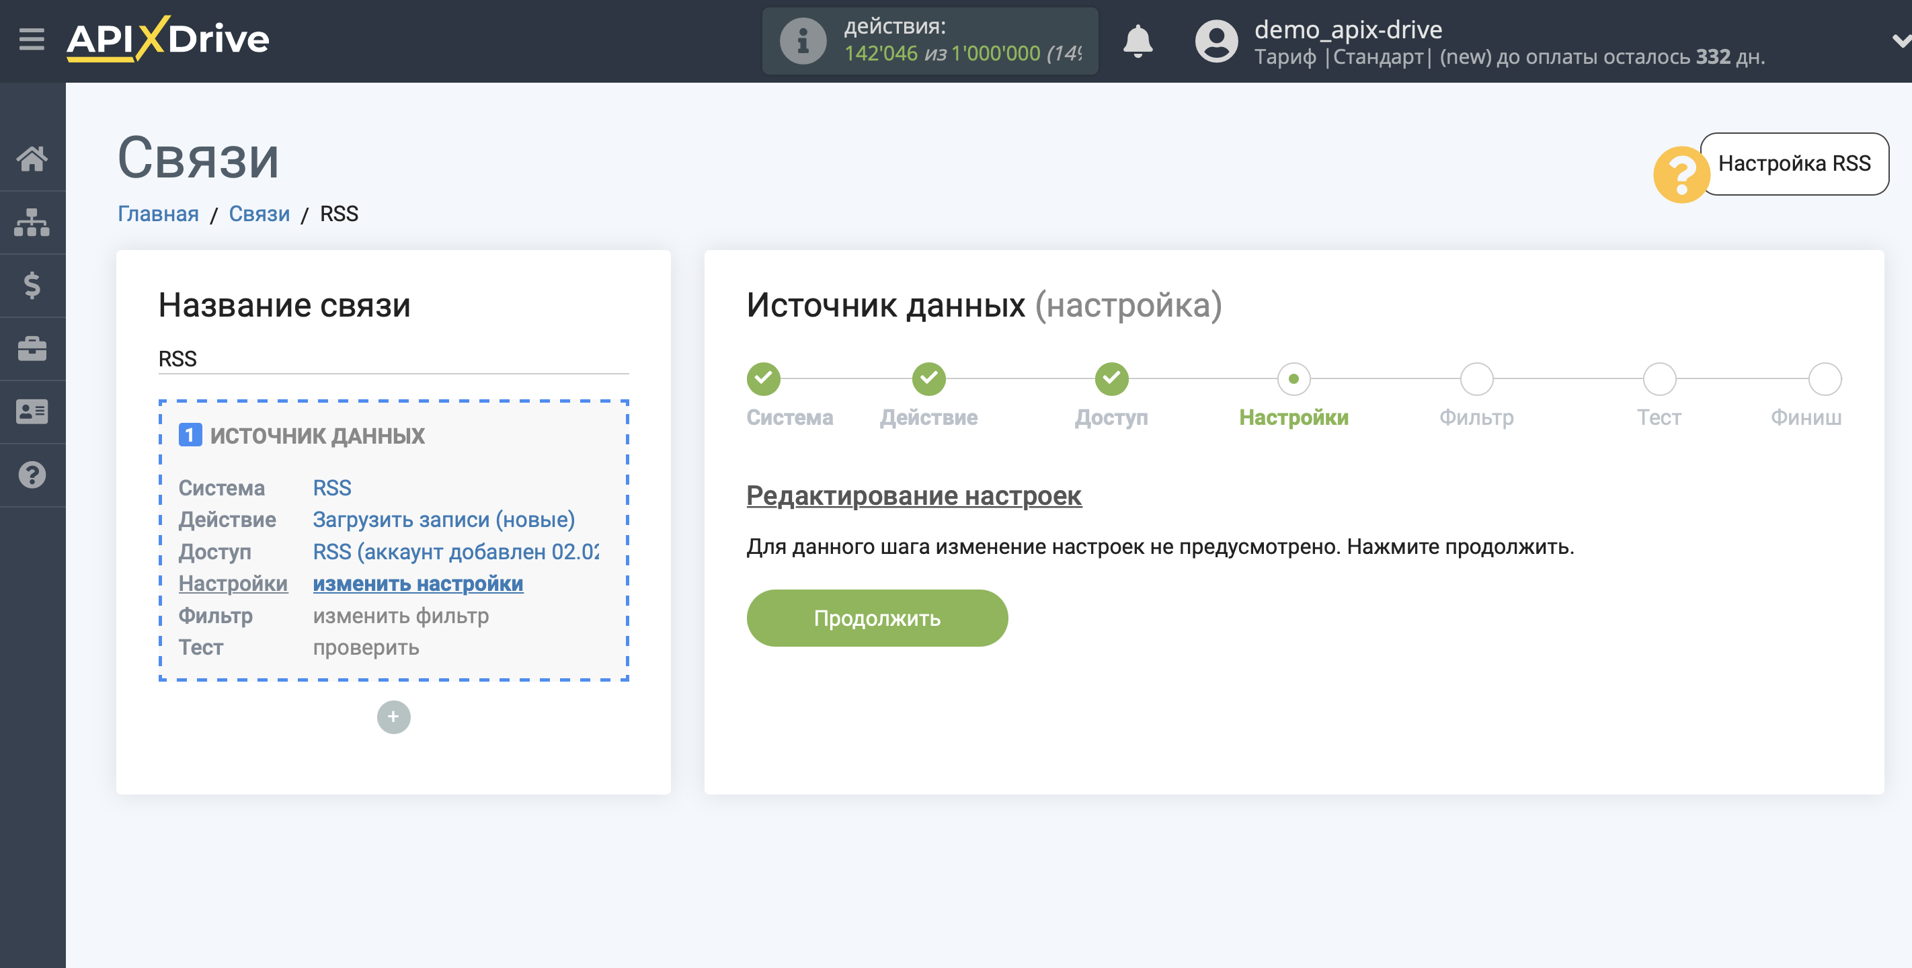Click the Доступ step label
Viewport: 1912px width, 968px height.
click(1111, 417)
